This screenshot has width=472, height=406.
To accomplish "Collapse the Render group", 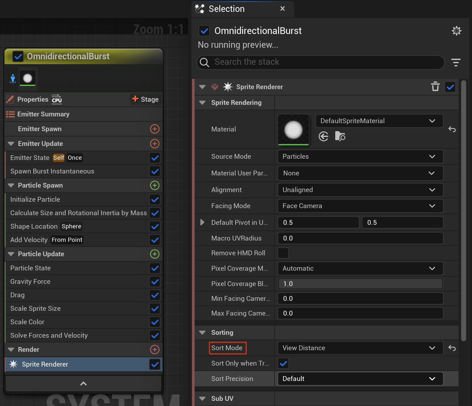I will [11, 350].
